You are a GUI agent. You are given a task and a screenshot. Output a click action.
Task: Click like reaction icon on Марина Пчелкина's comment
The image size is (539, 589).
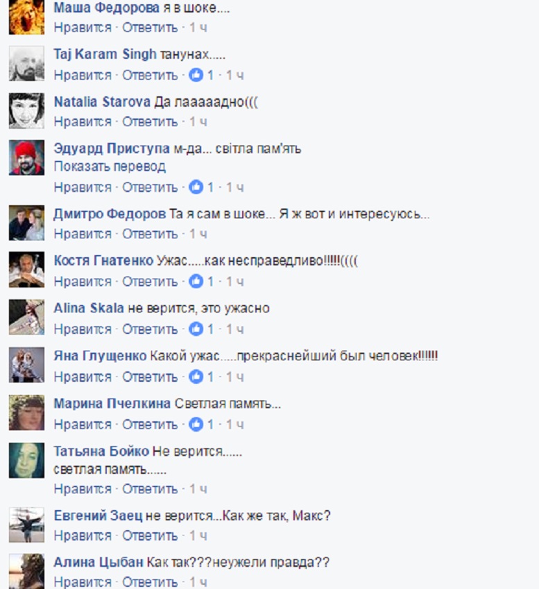click(196, 424)
